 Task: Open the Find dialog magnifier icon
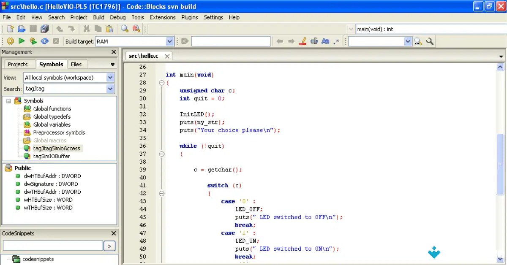pyautogui.click(x=125, y=29)
